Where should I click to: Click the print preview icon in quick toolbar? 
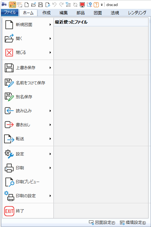point(47,5)
